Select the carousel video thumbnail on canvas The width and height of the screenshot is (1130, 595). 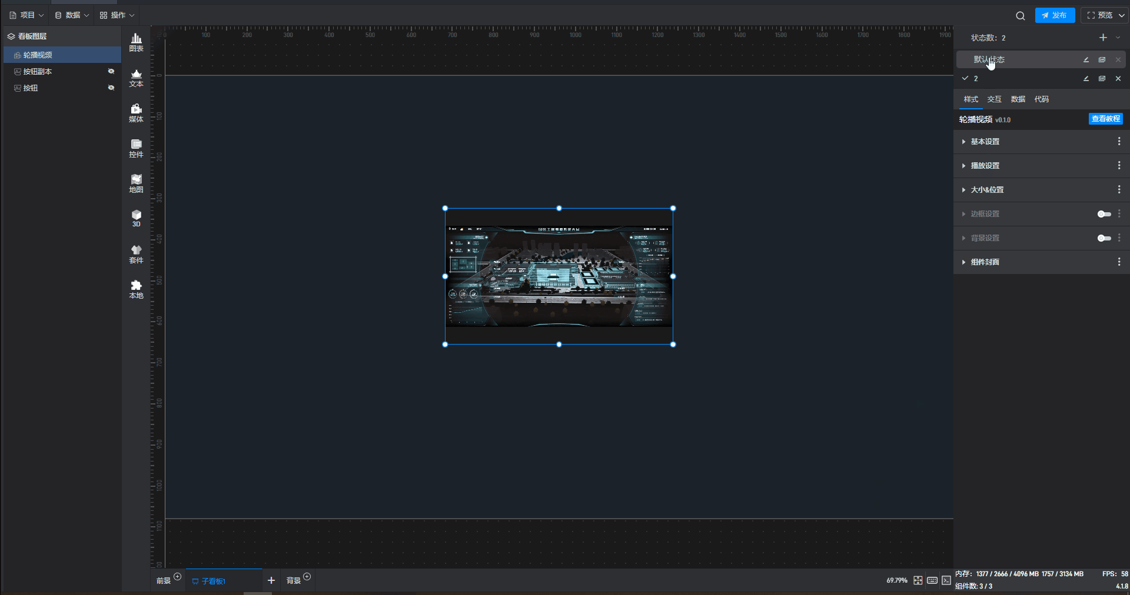pyautogui.click(x=559, y=276)
